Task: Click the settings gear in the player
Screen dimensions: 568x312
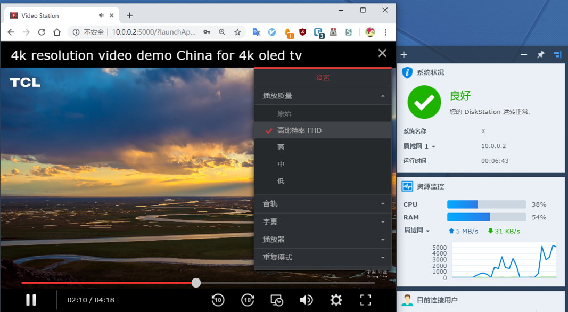Action: [x=336, y=300]
